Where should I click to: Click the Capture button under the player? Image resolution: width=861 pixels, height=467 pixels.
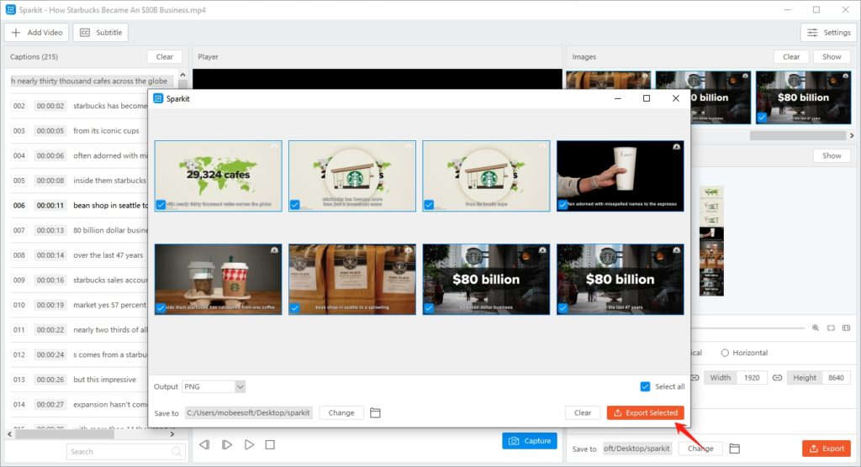(530, 441)
